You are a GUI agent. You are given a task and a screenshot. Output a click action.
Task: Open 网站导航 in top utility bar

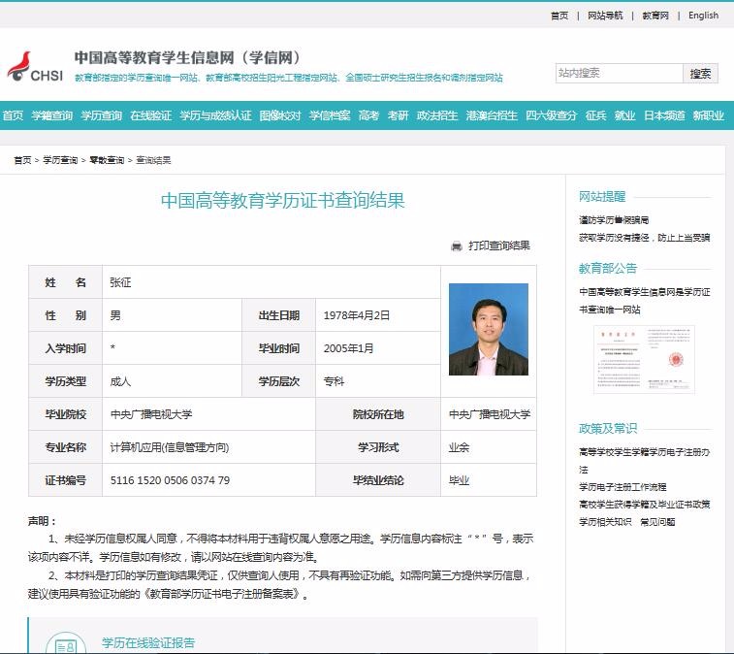point(605,16)
